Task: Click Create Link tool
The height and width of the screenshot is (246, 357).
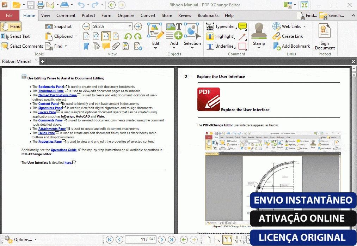Action: (288, 36)
